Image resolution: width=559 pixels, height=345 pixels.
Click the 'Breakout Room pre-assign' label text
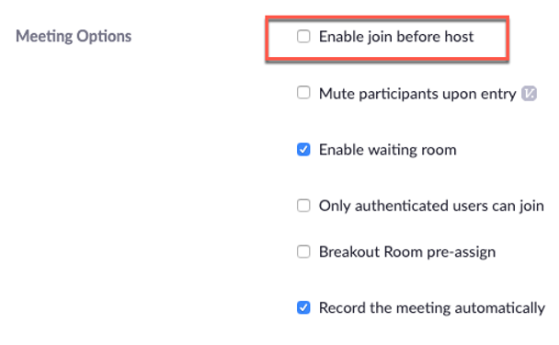(407, 252)
